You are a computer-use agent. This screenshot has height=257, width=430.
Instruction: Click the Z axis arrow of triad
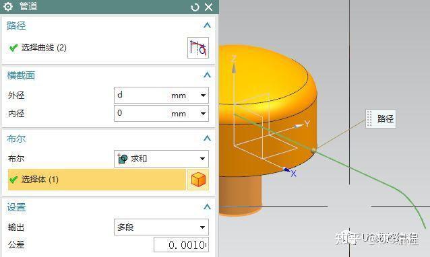234,68
